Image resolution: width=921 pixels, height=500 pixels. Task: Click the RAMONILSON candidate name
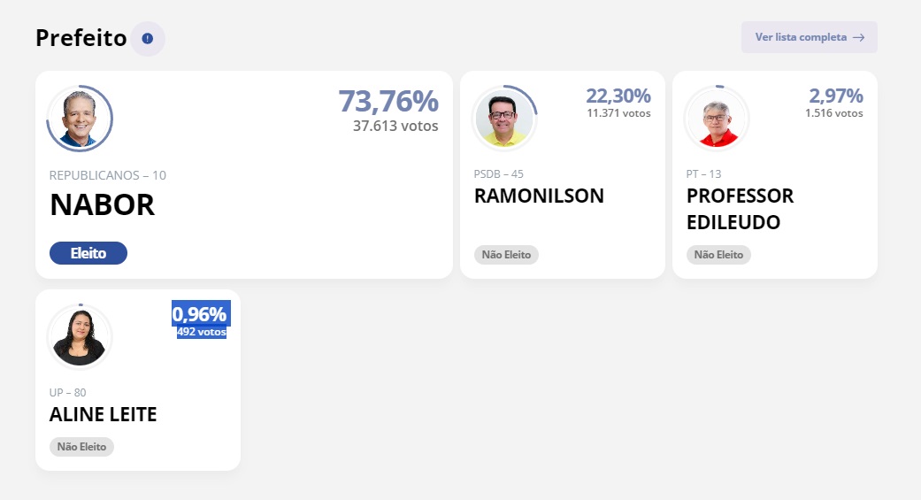539,196
